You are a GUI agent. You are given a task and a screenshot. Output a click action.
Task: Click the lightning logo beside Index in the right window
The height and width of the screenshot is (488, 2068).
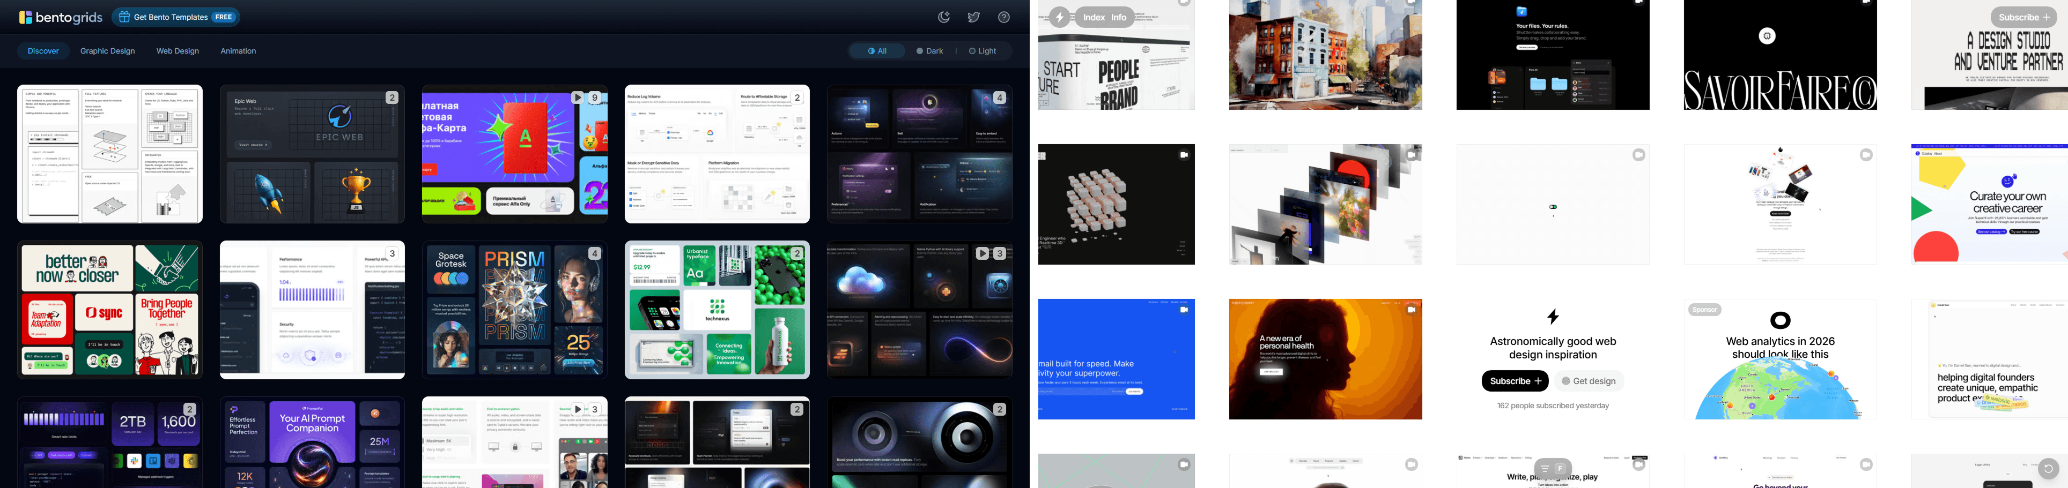(1060, 17)
